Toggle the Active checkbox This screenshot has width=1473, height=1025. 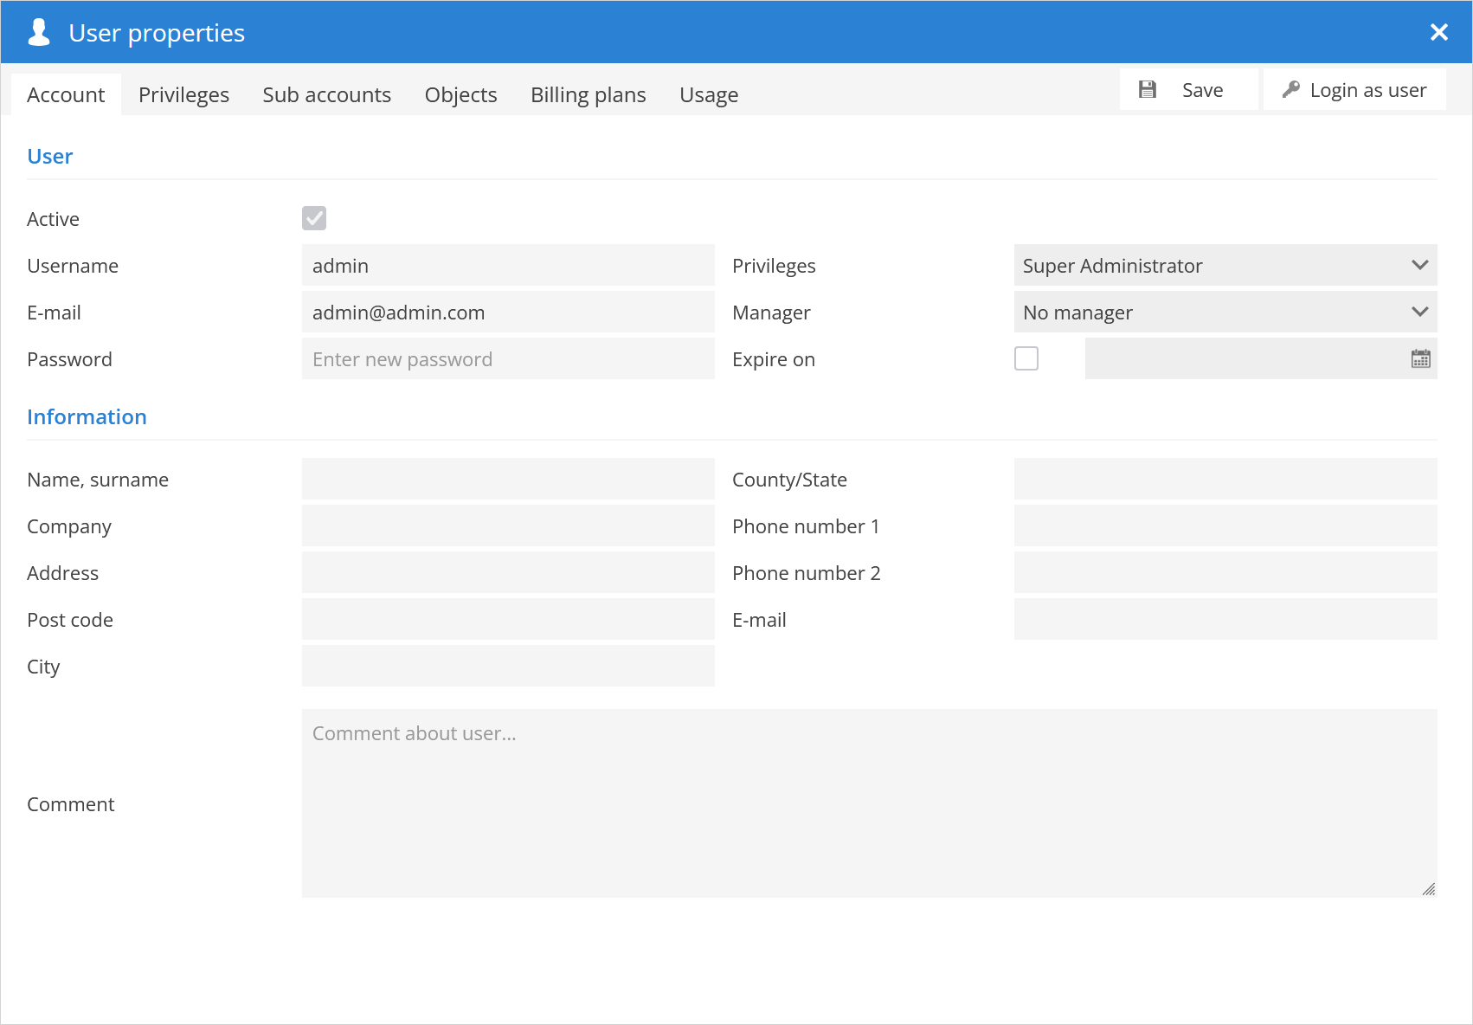(x=314, y=218)
